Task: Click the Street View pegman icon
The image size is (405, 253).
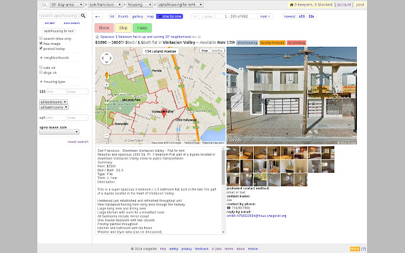Action: (106, 75)
